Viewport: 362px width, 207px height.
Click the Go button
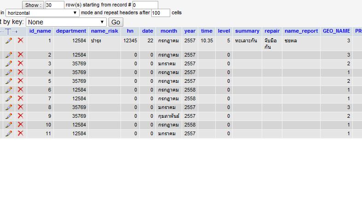(x=115, y=22)
